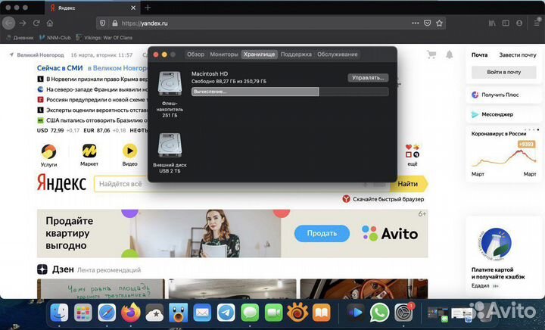The height and width of the screenshot is (330, 545).
Task: Open a new Firefox tab
Action: [x=148, y=8]
